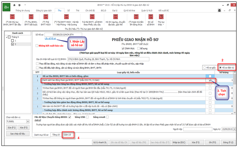Open the ĐC sổ BHXH icon
Image resolution: width=238 pixels, height=147 pixels.
pos(150,19)
